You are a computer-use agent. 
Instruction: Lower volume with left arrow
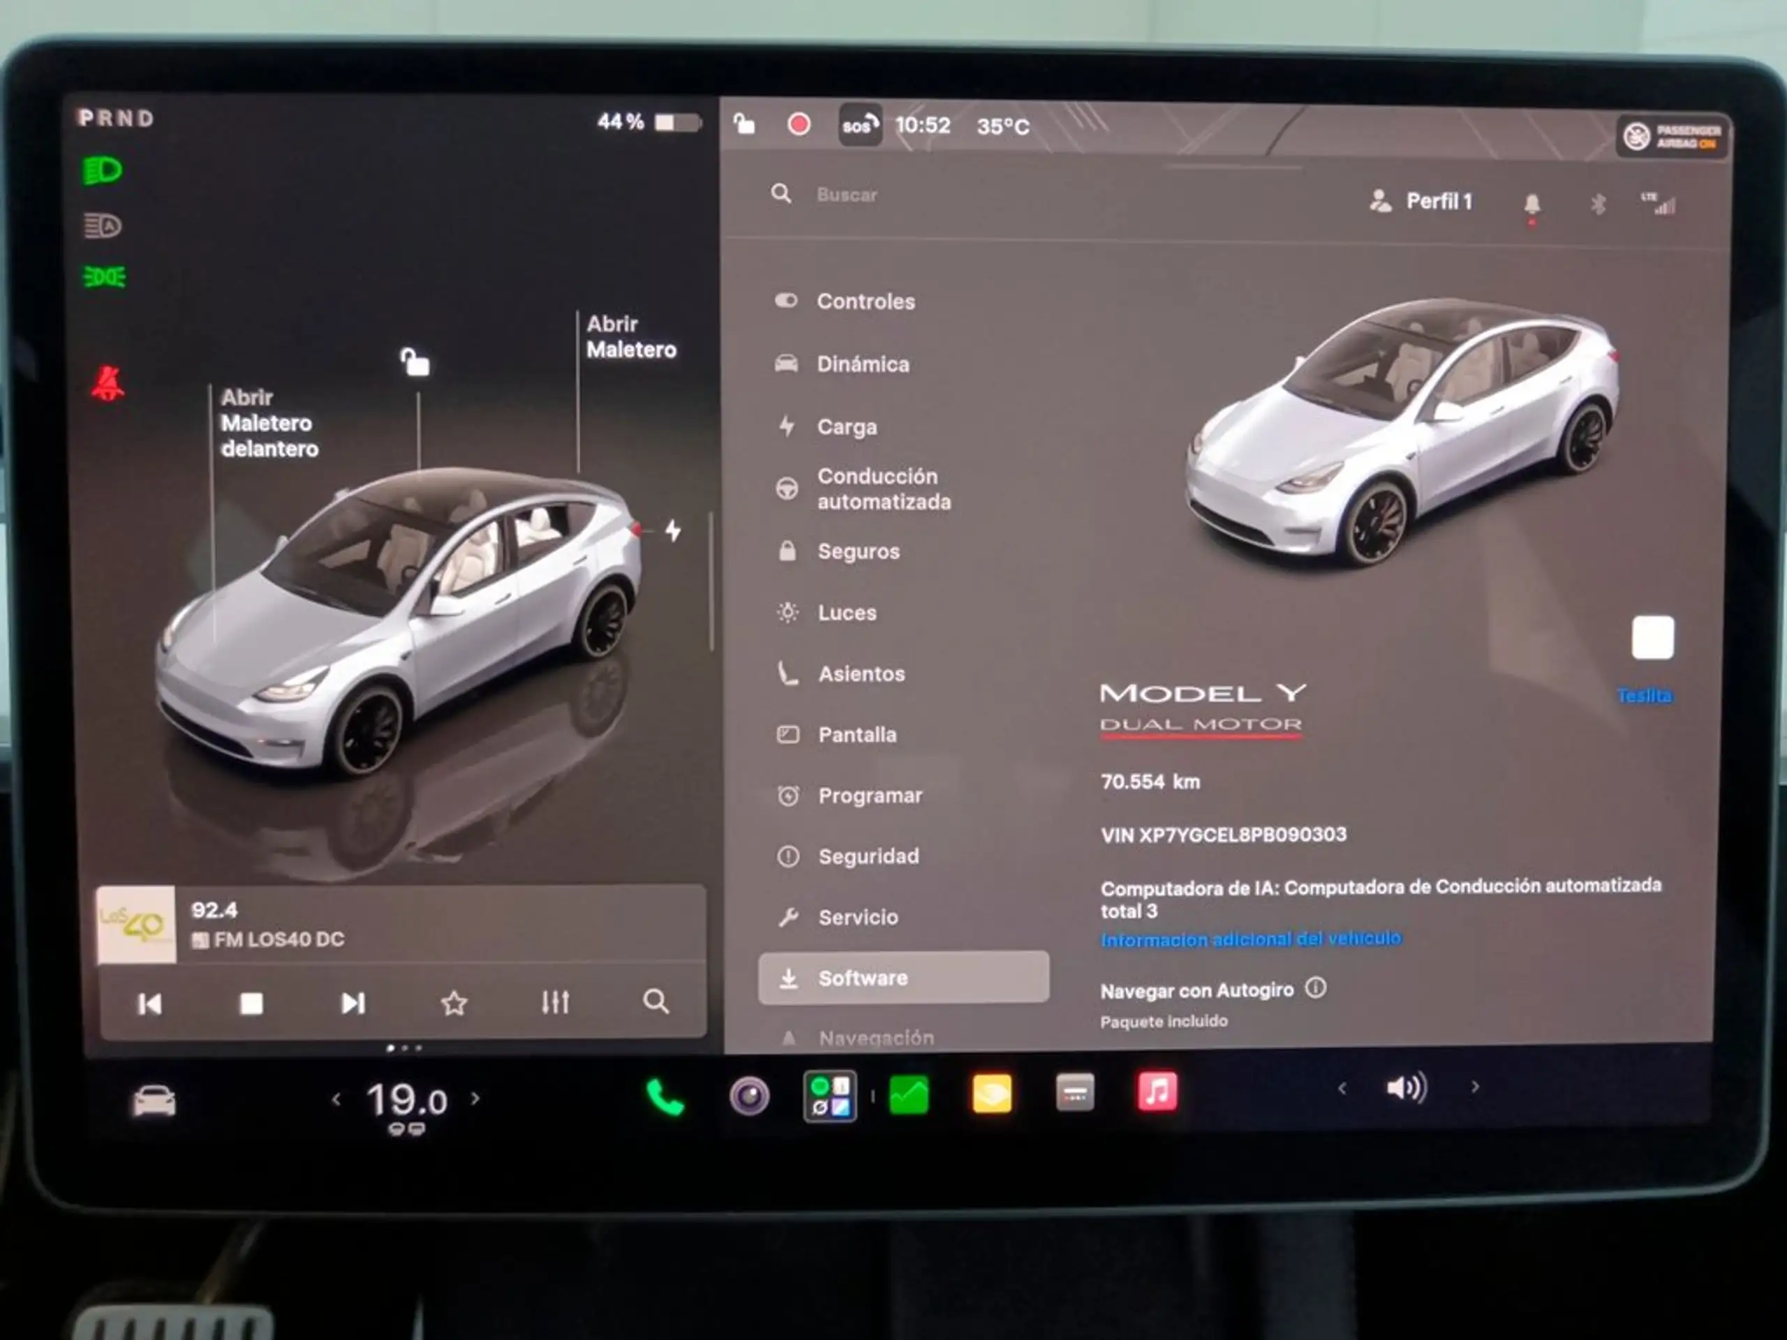1342,1089
